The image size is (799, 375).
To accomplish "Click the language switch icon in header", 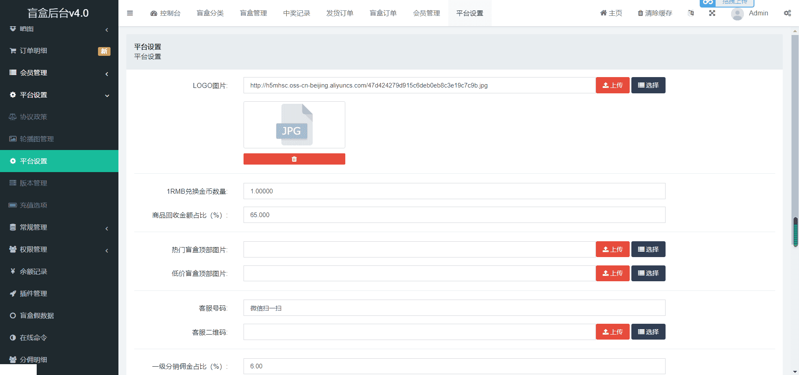I will coord(691,13).
